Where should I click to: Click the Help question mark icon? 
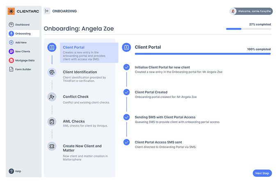point(11,171)
